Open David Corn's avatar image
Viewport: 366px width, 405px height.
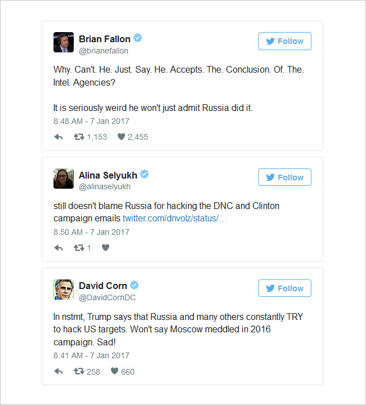click(x=64, y=290)
